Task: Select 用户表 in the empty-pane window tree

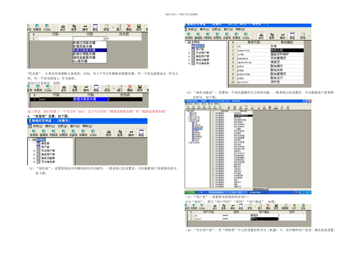Action: (x=45, y=147)
